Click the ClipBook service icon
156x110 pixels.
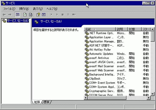pos(87,79)
